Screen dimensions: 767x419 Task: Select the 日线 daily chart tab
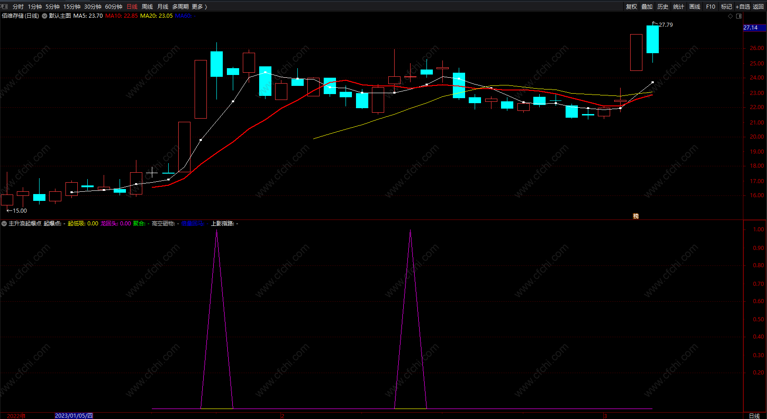coord(132,6)
